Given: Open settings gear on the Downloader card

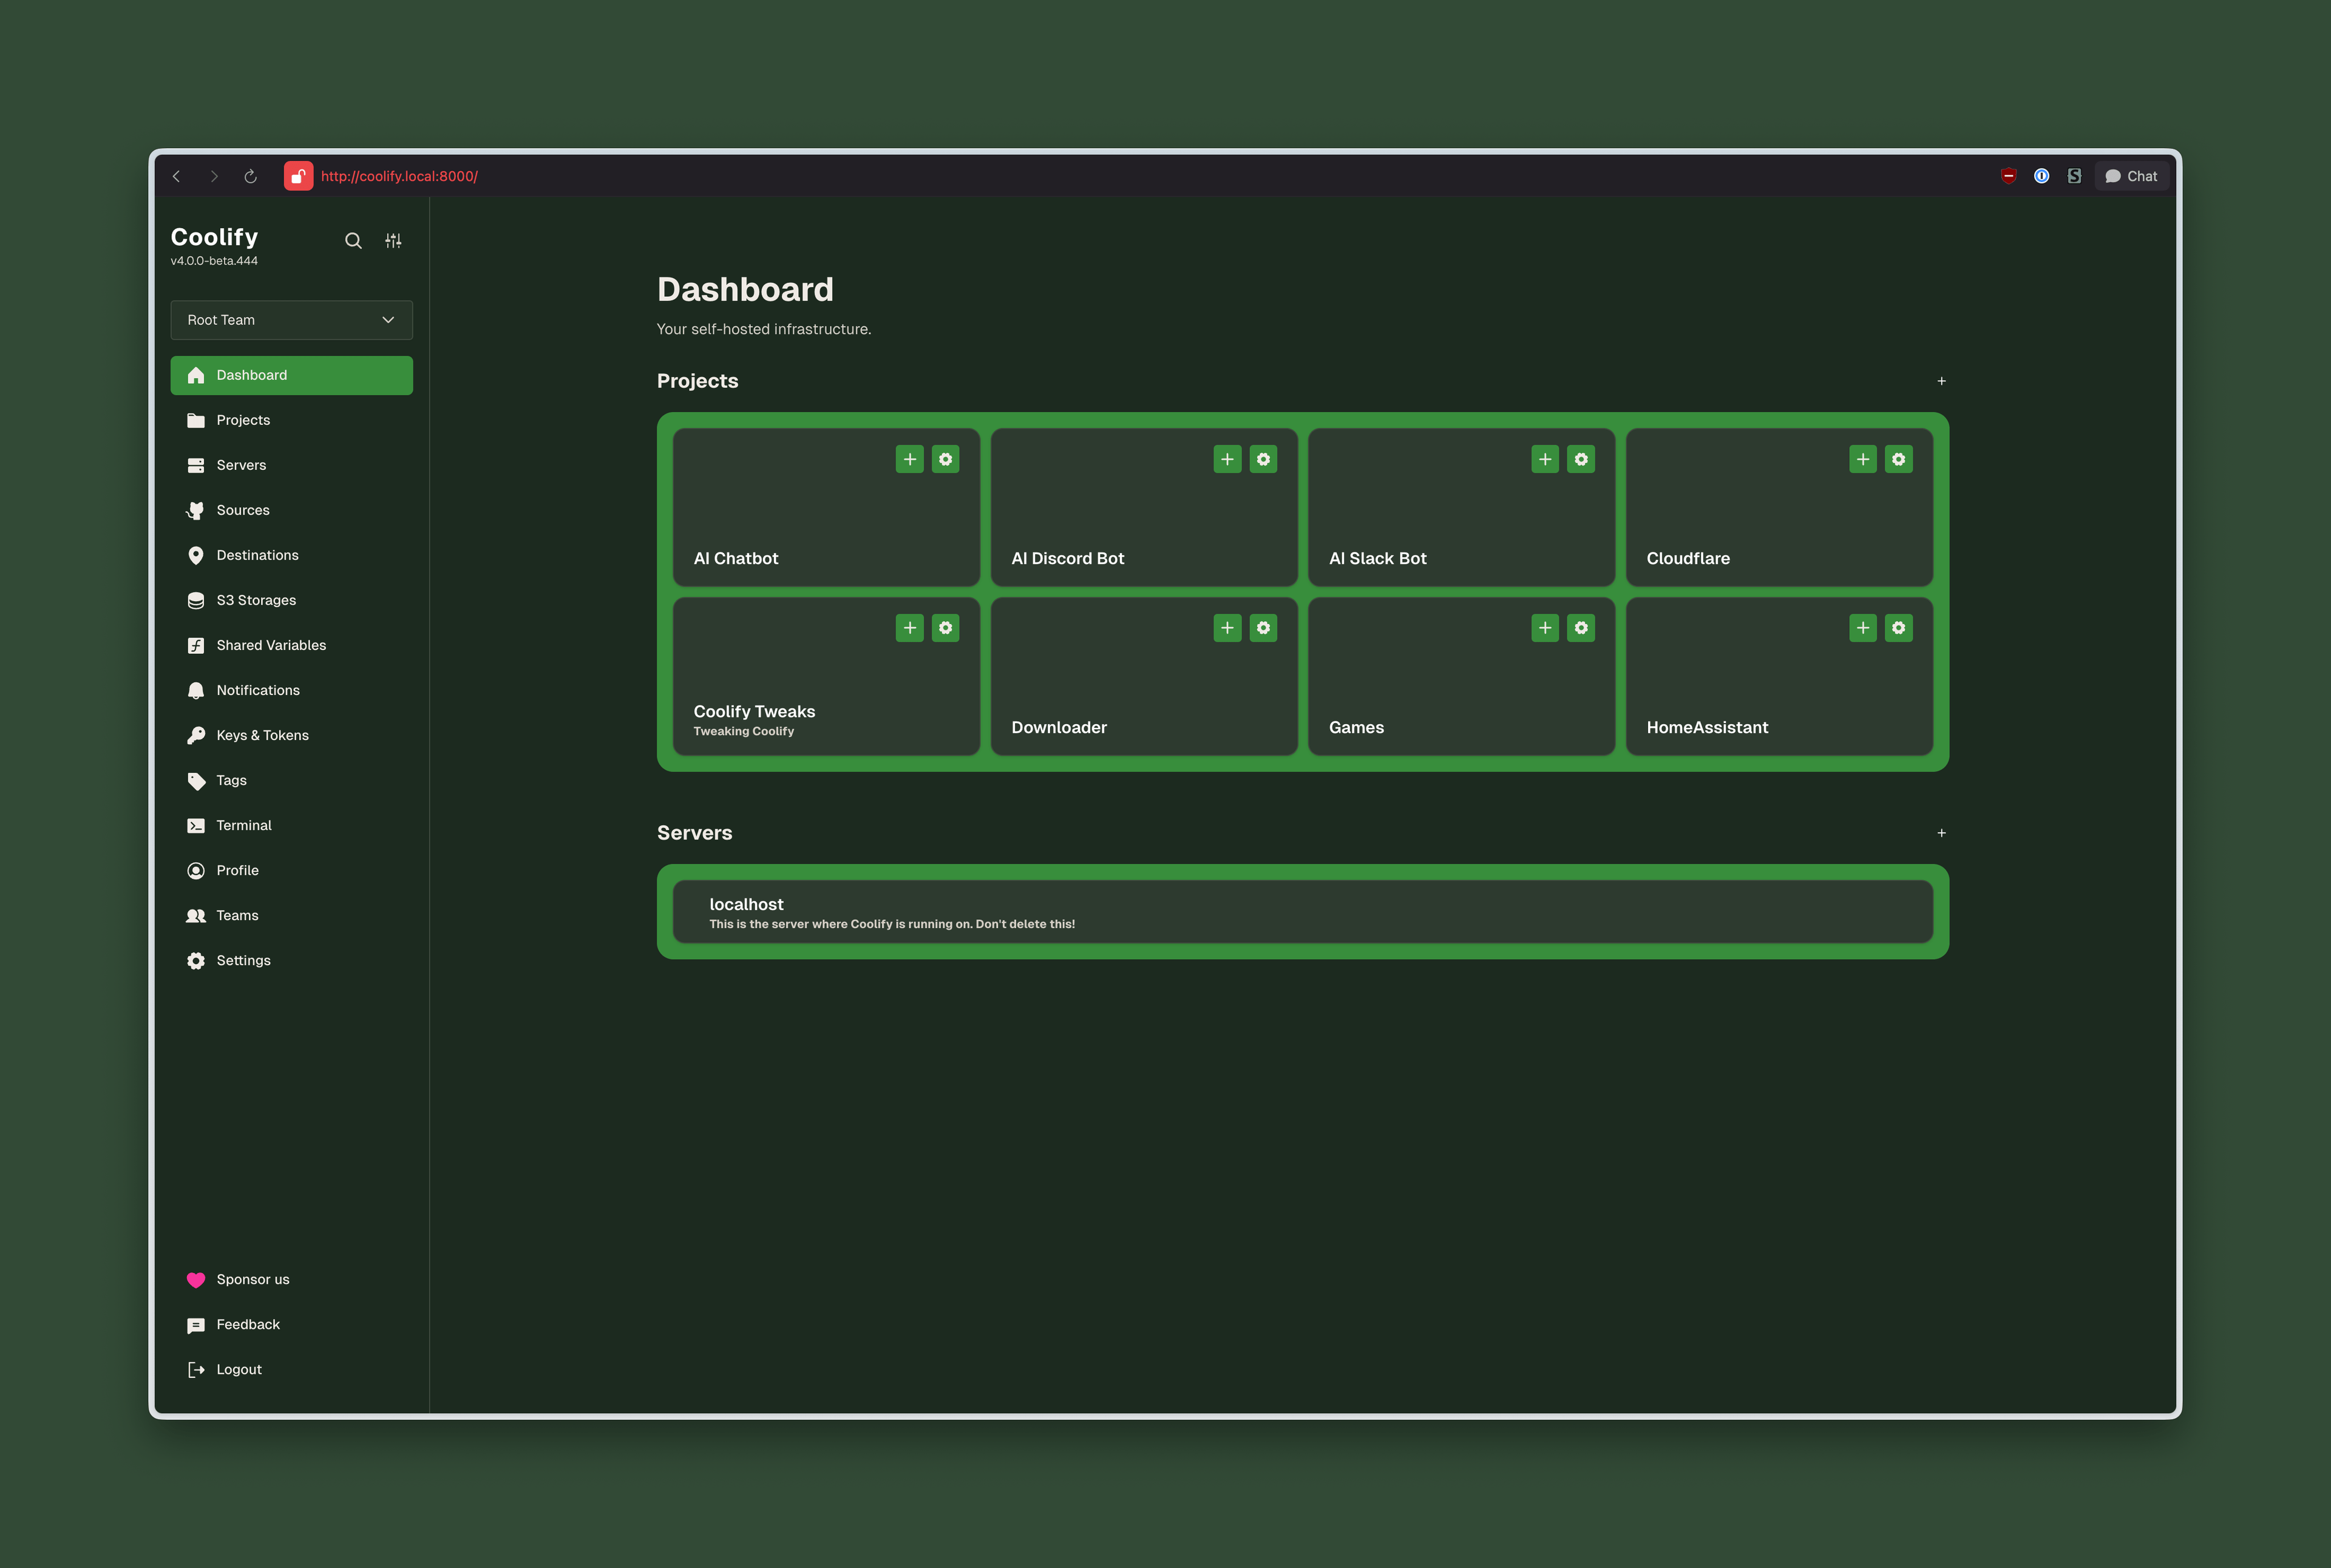Looking at the screenshot, I should point(1263,628).
